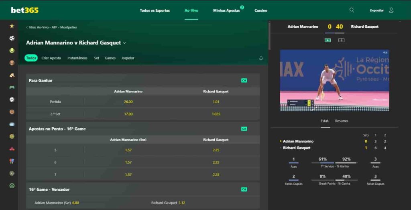The height and width of the screenshot is (210, 411).
Task: Select the white spotted ball sidebar icon
Action: click(x=12, y=100)
